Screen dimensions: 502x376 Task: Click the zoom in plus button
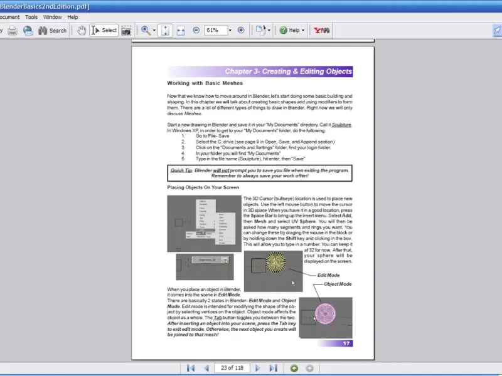point(241,30)
